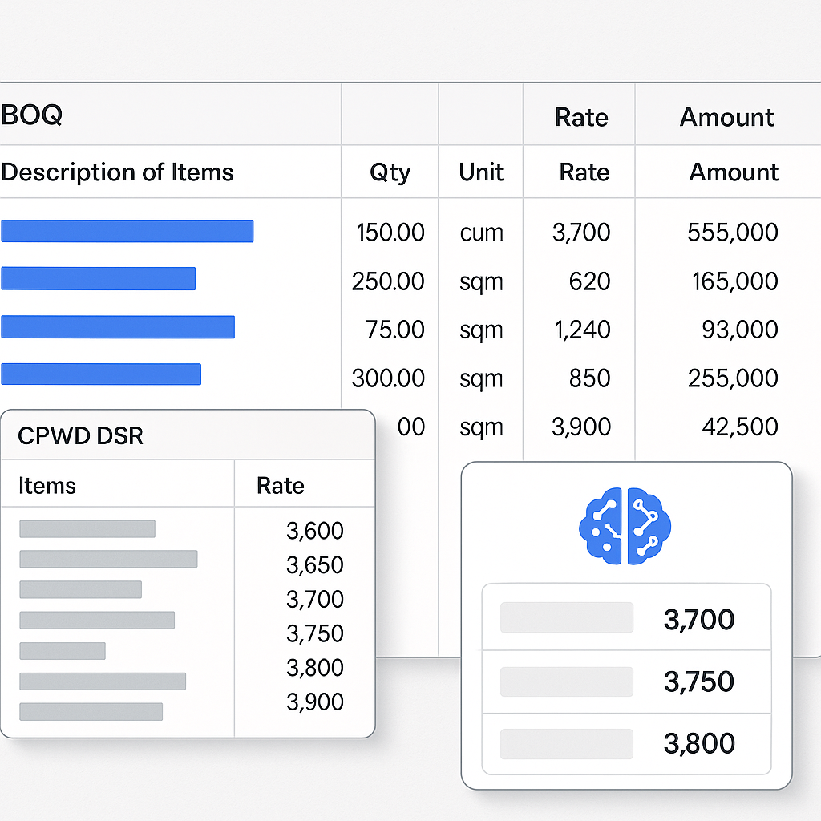This screenshot has height=821, width=821.
Task: Click the grey item placeholder beside 3,800 in CPWD DSR
Action: (103, 681)
